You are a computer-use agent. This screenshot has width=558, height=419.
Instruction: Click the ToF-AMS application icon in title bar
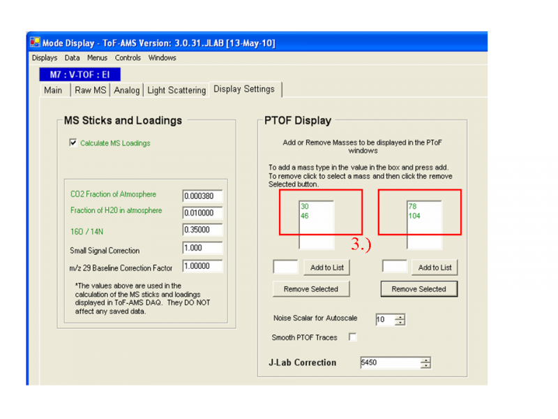click(x=35, y=43)
